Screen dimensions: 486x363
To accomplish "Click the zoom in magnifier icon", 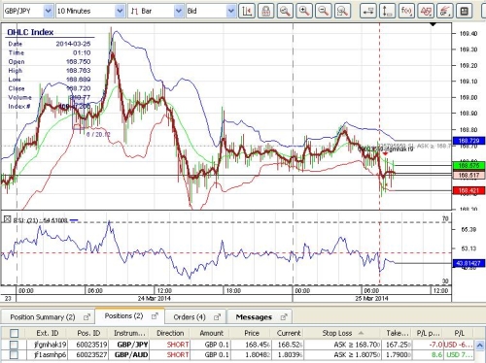I will pyautogui.click(x=304, y=11).
